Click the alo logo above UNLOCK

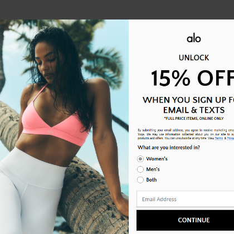tap(194, 38)
